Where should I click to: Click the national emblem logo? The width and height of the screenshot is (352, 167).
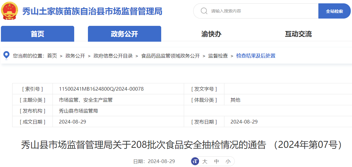click(x=9, y=11)
